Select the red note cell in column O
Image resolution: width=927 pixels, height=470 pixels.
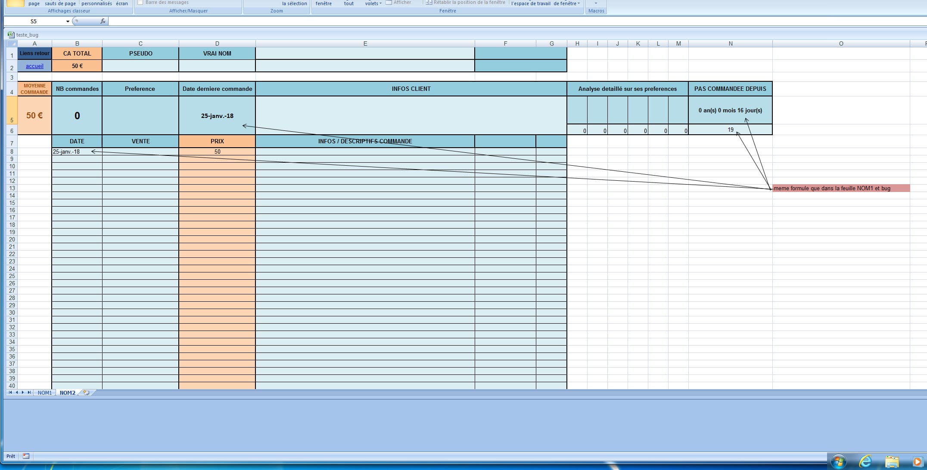[x=841, y=188]
